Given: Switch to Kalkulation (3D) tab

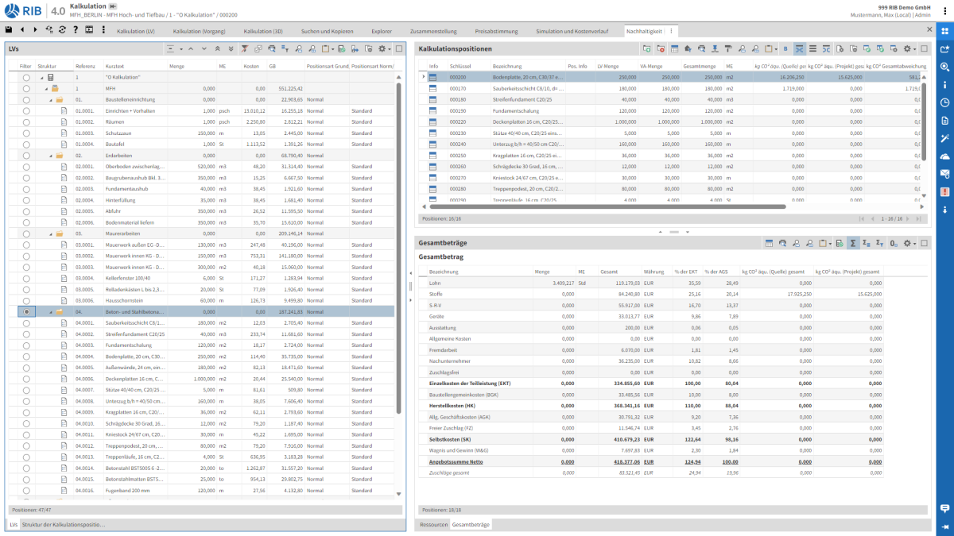Looking at the screenshot, I should (263, 31).
